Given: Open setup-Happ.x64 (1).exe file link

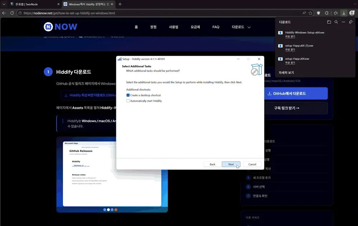Looking at the screenshot, I should pos(290,49).
